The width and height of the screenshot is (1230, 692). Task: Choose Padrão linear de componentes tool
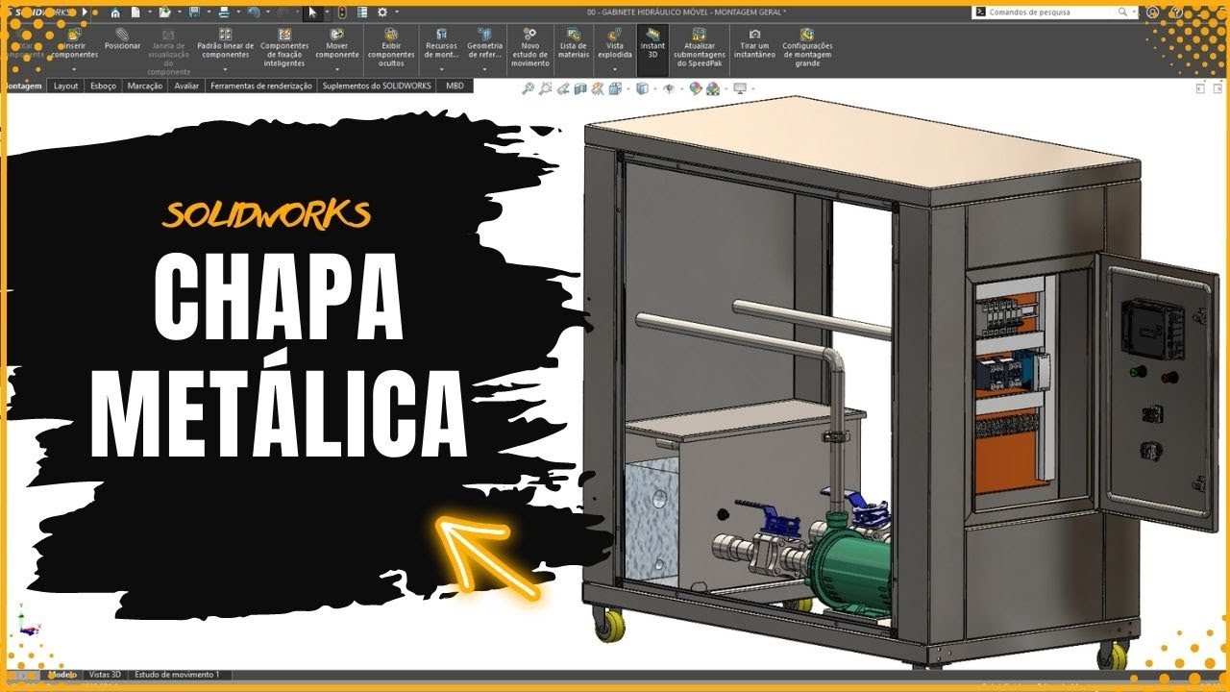(x=226, y=45)
